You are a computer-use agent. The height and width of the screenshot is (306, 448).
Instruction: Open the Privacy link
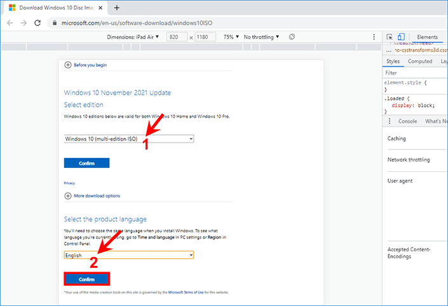[x=69, y=183]
